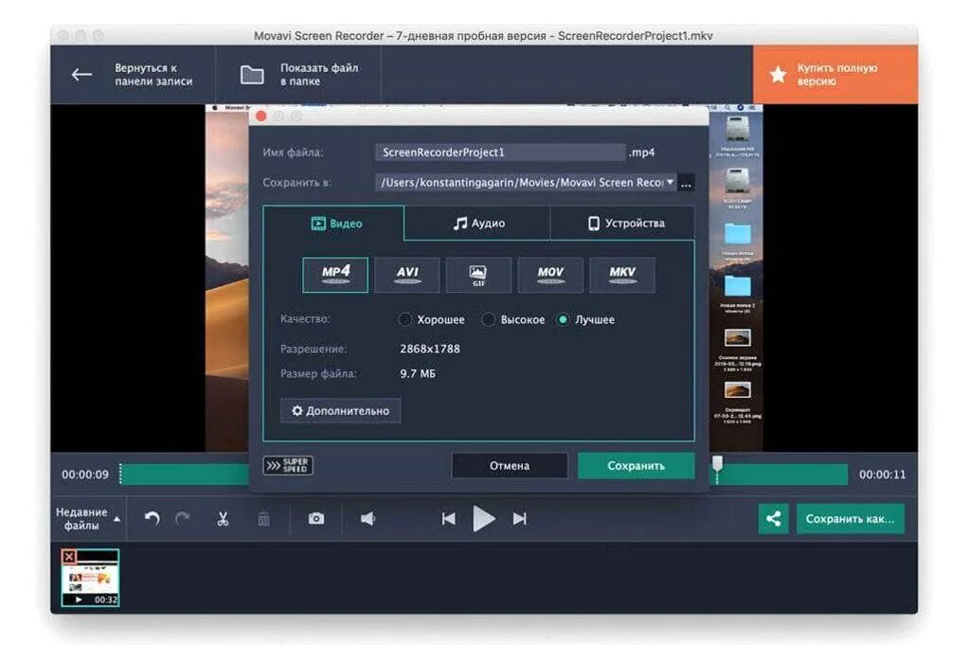Click end timestamp 00:00:11

coord(882,475)
